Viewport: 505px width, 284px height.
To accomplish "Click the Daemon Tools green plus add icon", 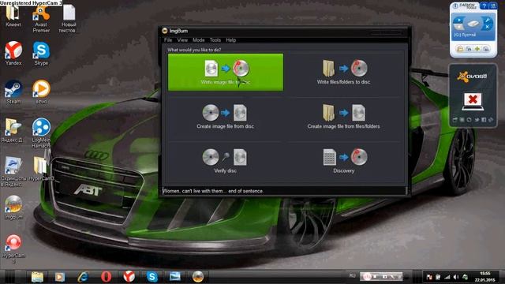I will [477, 49].
